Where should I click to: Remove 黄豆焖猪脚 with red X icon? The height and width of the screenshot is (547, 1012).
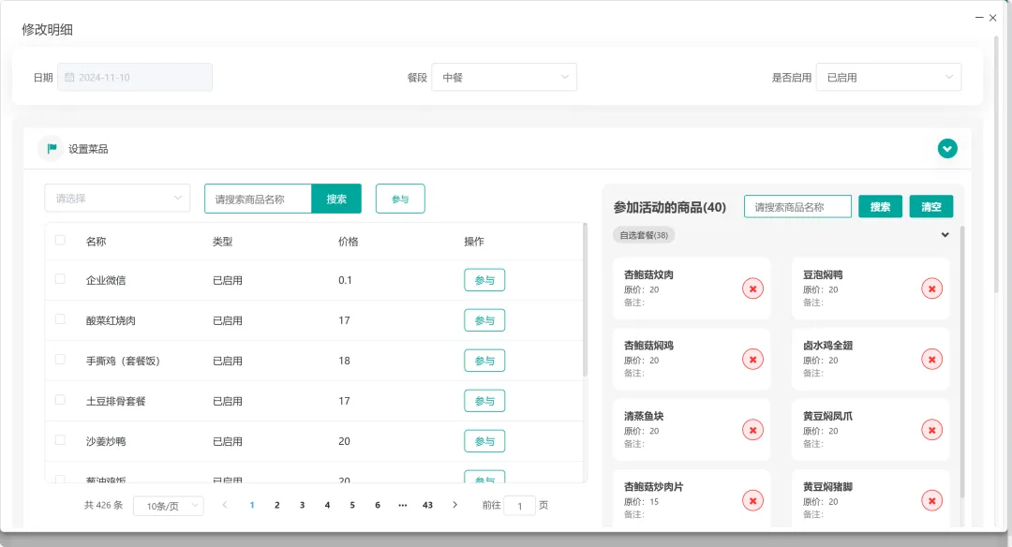932,500
